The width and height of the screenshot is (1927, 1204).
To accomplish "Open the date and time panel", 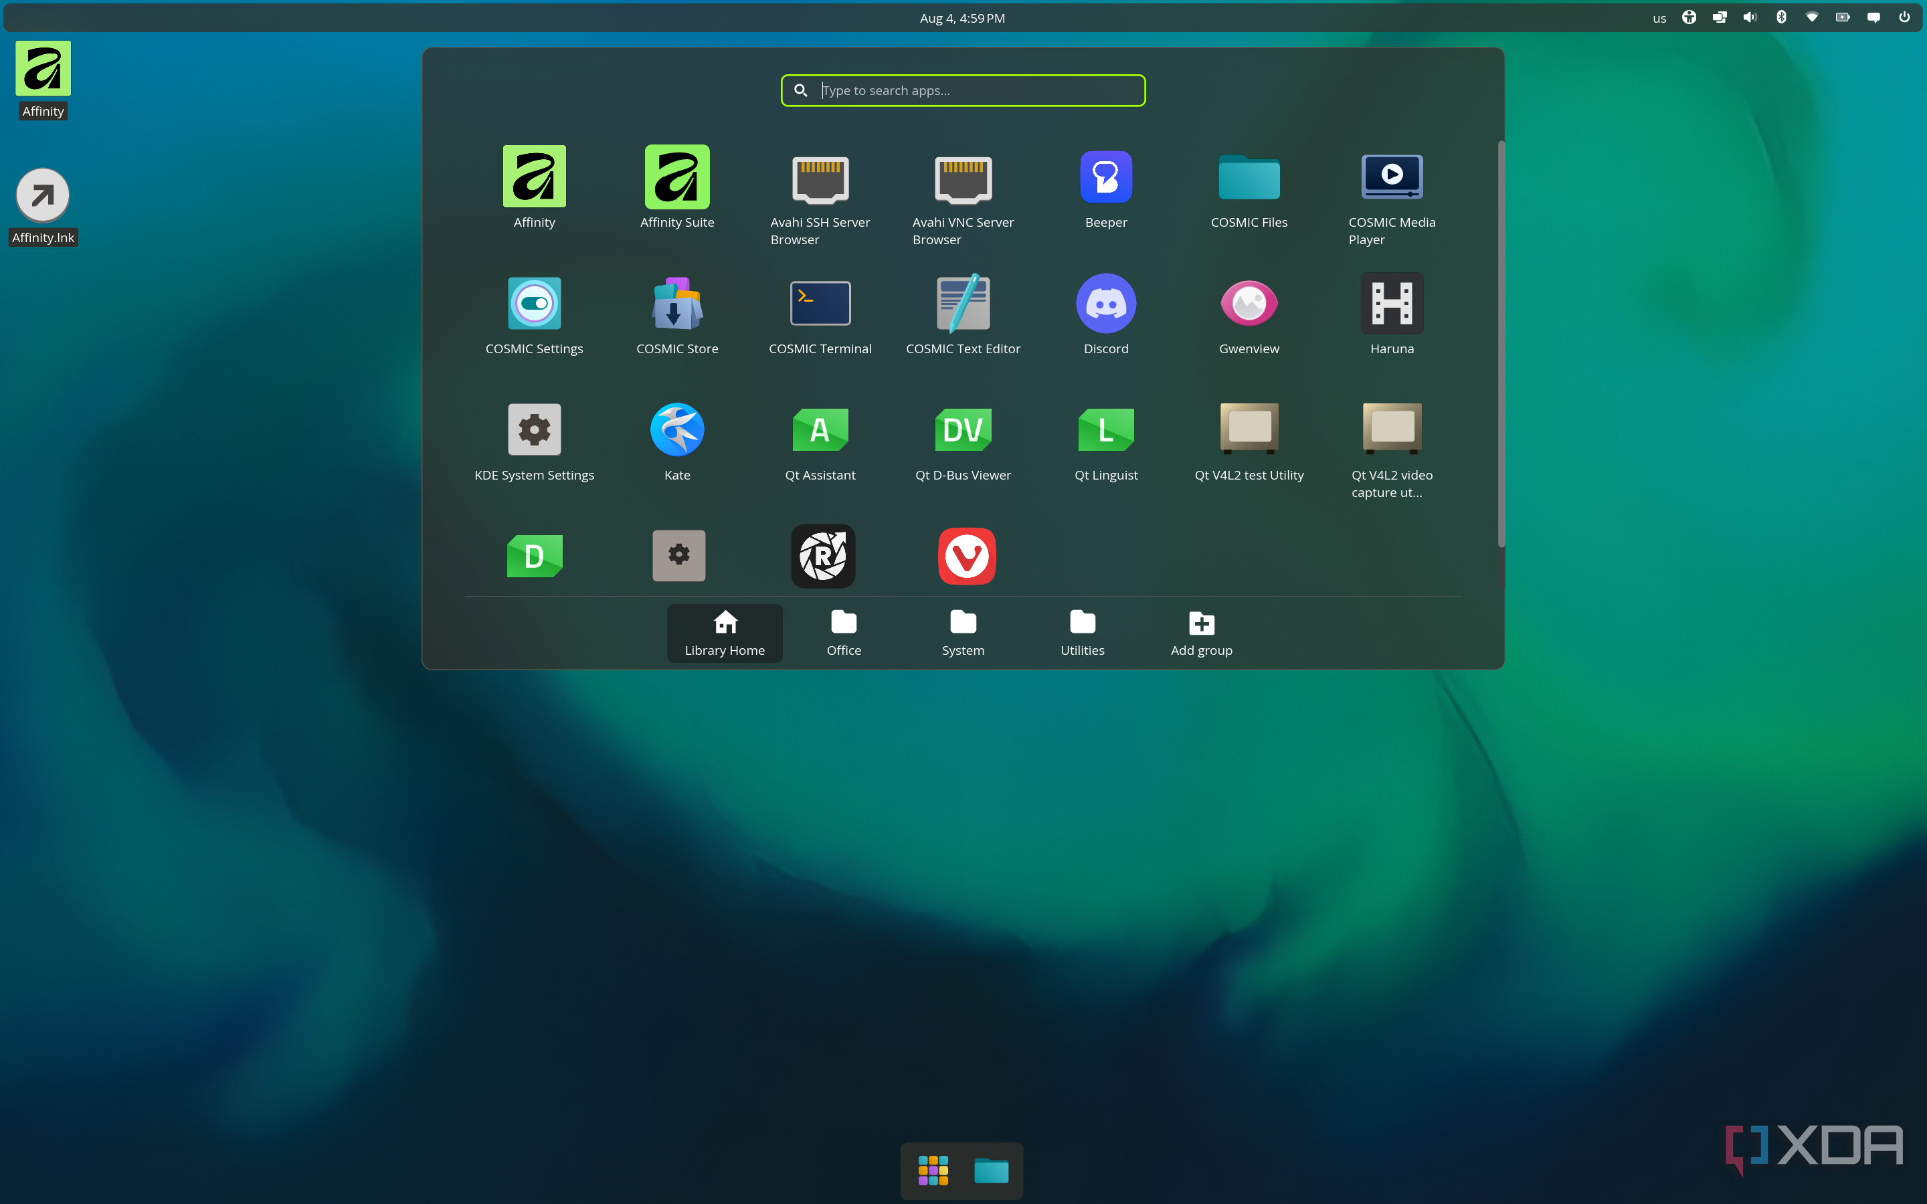I will point(962,17).
